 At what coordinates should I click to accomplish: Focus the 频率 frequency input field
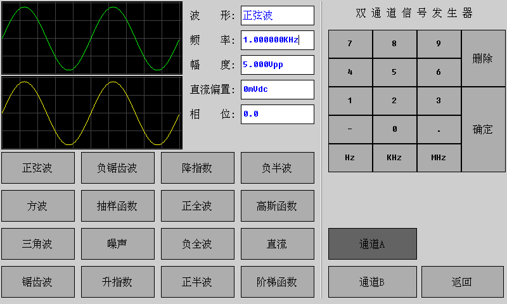(278, 40)
